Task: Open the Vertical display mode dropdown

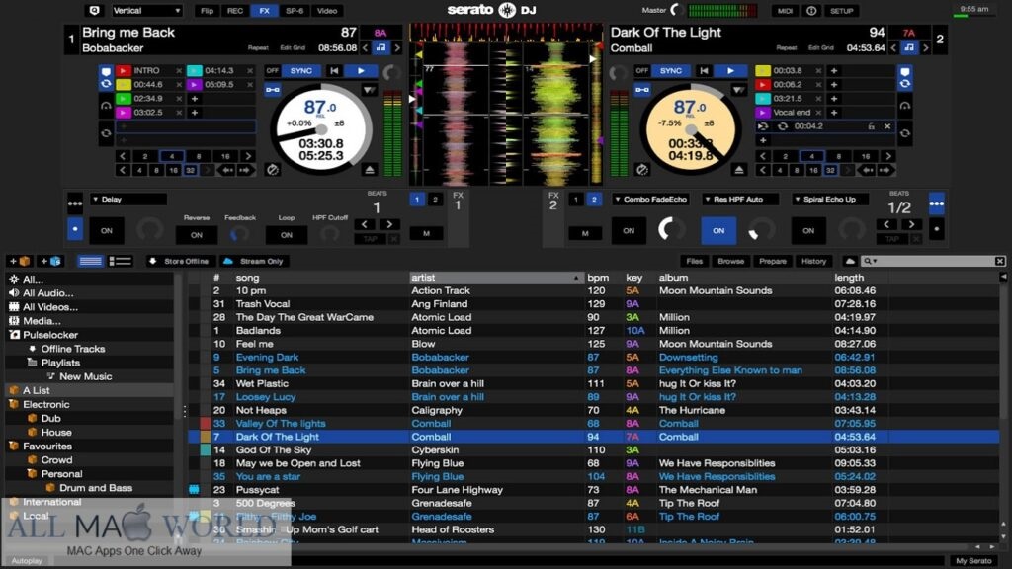Action: (x=146, y=11)
